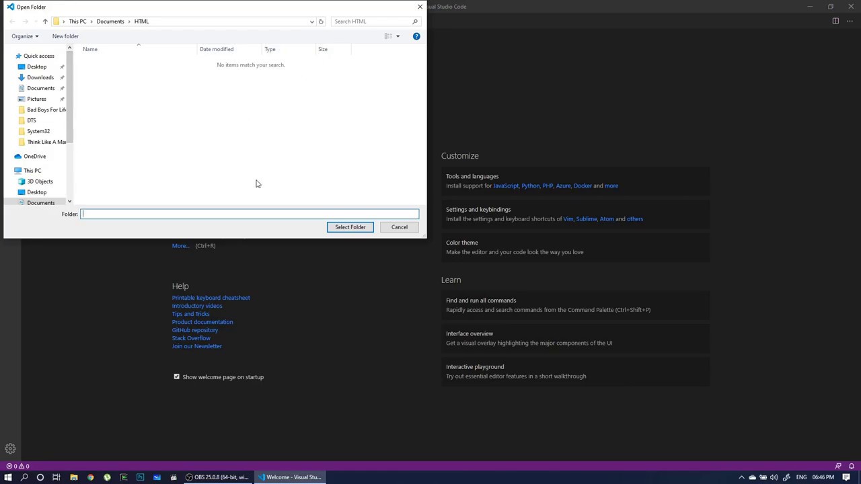This screenshot has width=861, height=484.
Task: Open Photoshop from the taskbar
Action: pos(140,477)
